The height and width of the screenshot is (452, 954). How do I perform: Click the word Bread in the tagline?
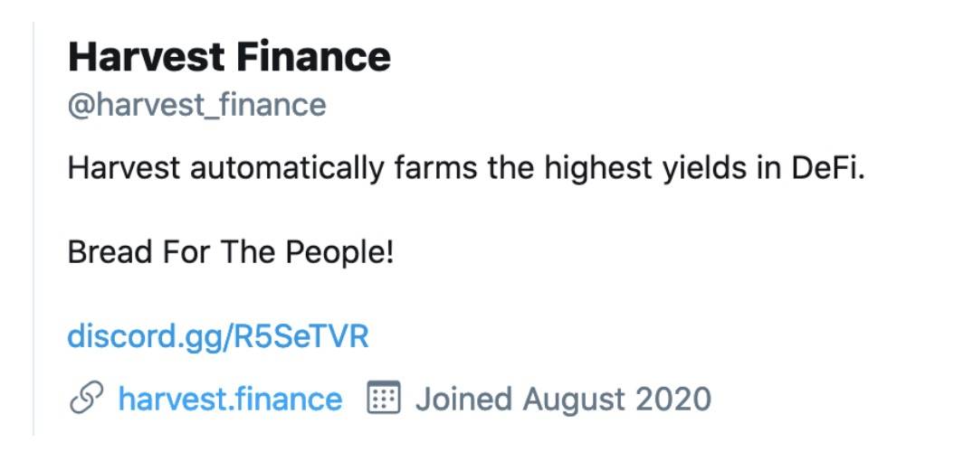tap(110, 251)
